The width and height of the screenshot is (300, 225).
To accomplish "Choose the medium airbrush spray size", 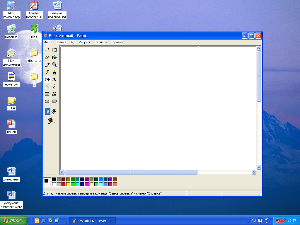I will coord(54,112).
